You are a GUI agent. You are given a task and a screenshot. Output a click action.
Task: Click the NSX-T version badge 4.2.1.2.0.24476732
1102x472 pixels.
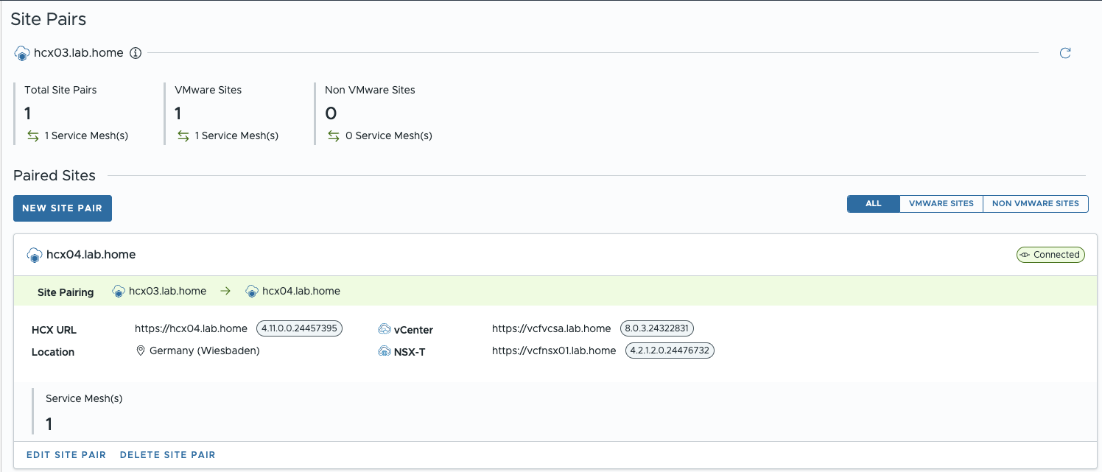670,351
